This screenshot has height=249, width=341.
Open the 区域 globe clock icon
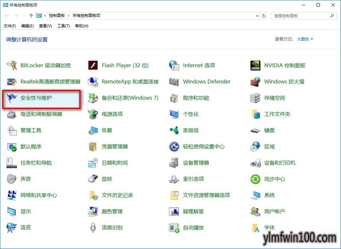(255, 147)
